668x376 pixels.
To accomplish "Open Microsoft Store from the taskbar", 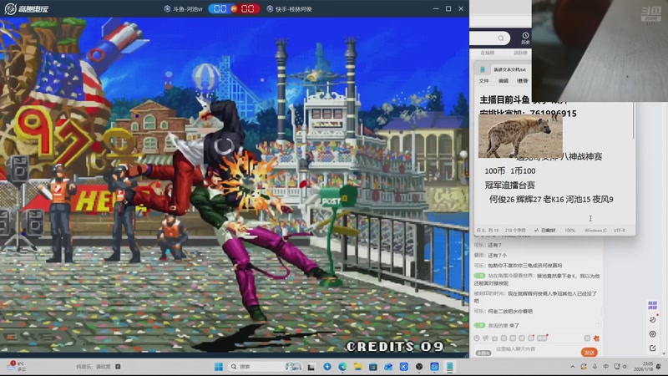I will pos(373,367).
